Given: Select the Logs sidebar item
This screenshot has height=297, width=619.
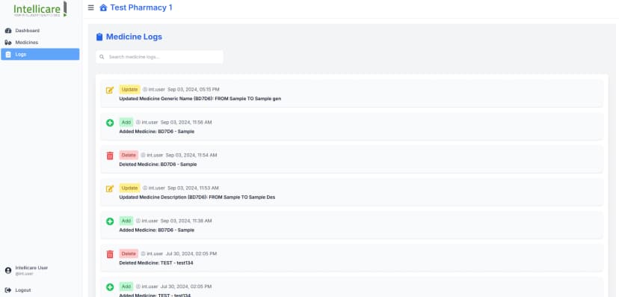Looking at the screenshot, I should (x=40, y=54).
